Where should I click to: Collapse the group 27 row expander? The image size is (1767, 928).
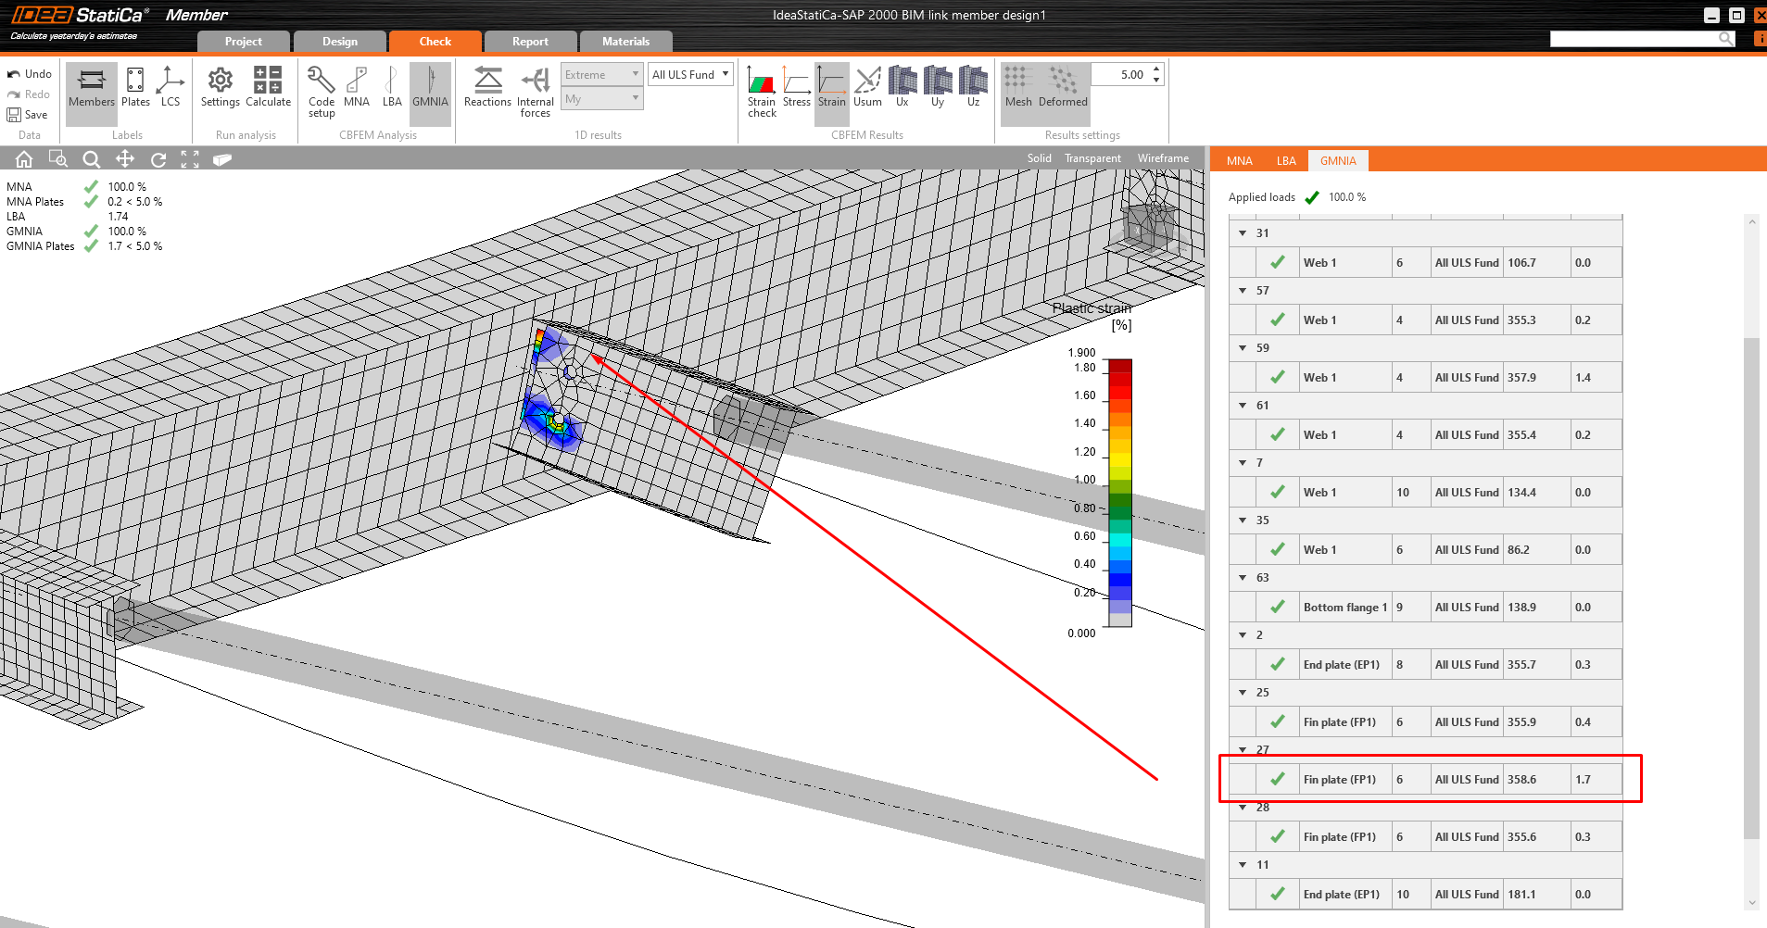1243,750
